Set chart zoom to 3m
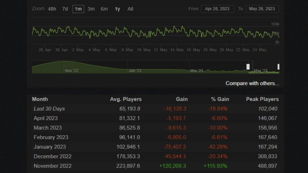 coord(91,9)
